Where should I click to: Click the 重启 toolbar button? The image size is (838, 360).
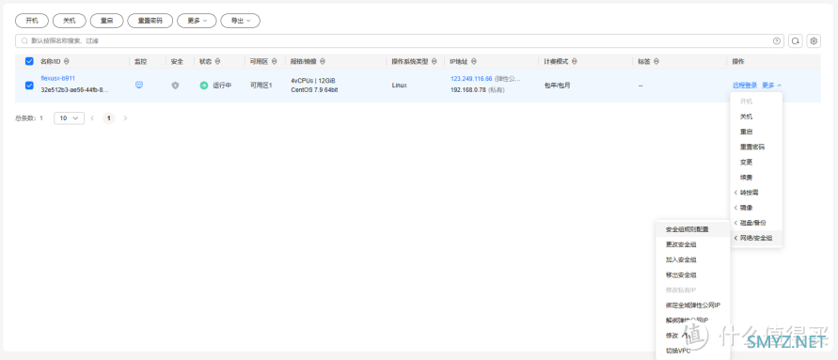point(107,21)
